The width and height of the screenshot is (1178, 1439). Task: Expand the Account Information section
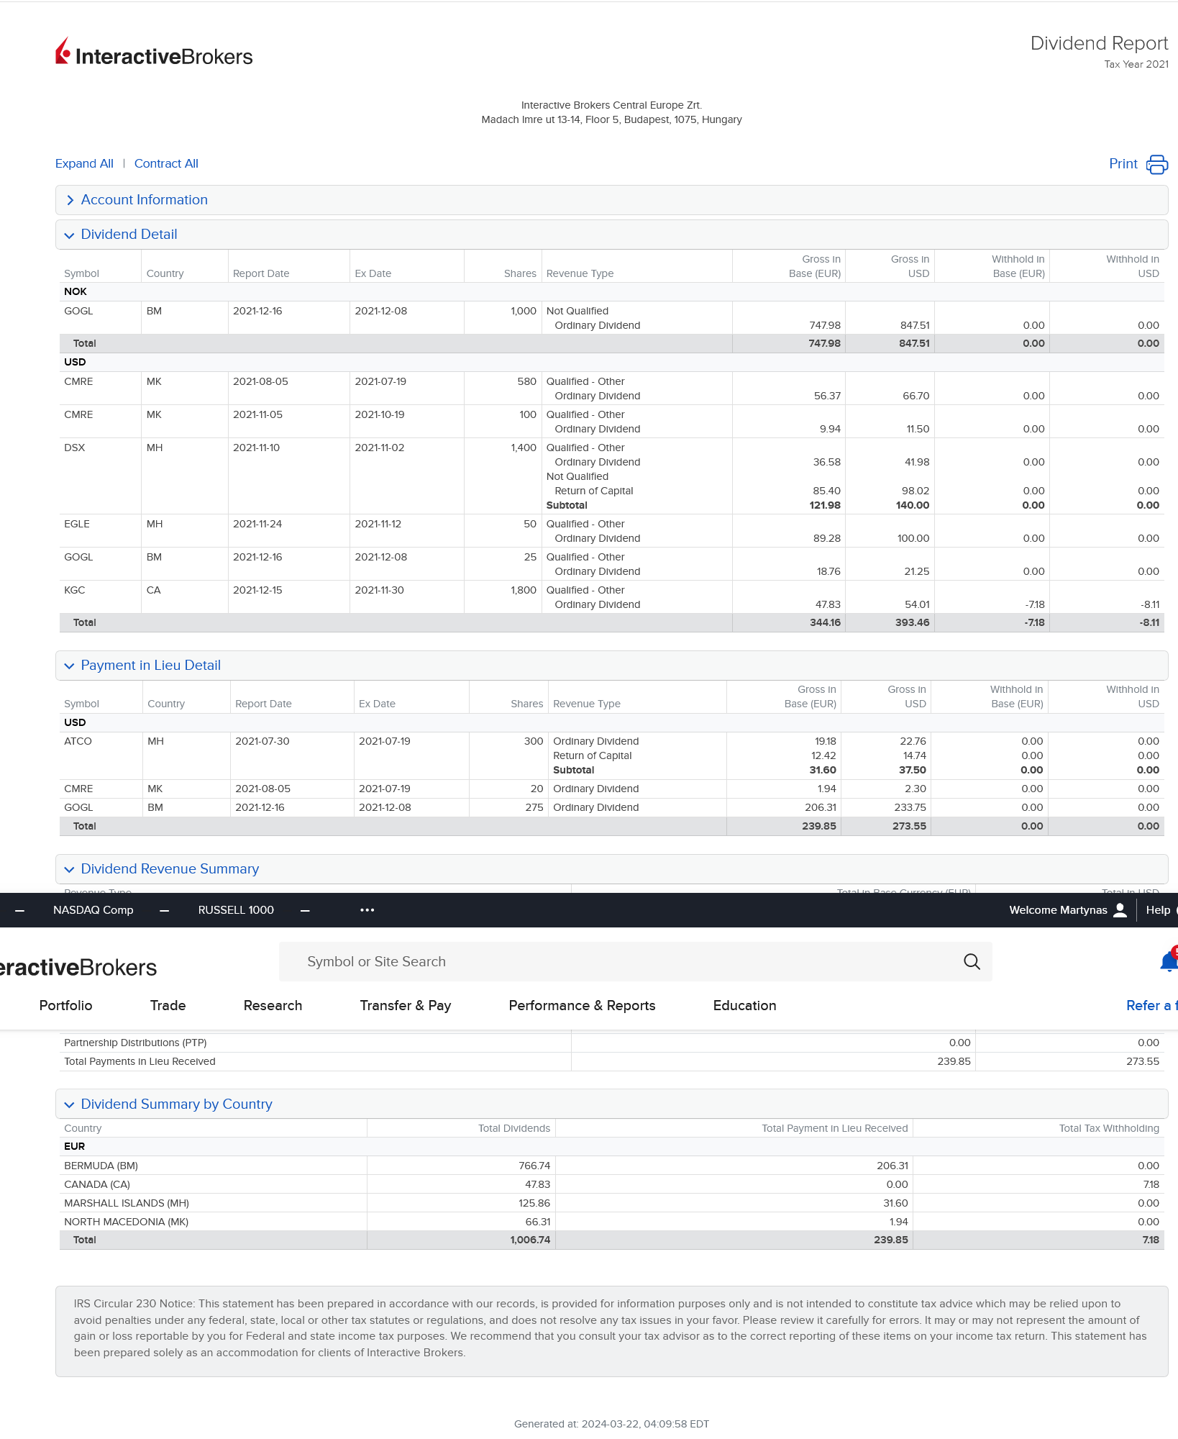(611, 200)
